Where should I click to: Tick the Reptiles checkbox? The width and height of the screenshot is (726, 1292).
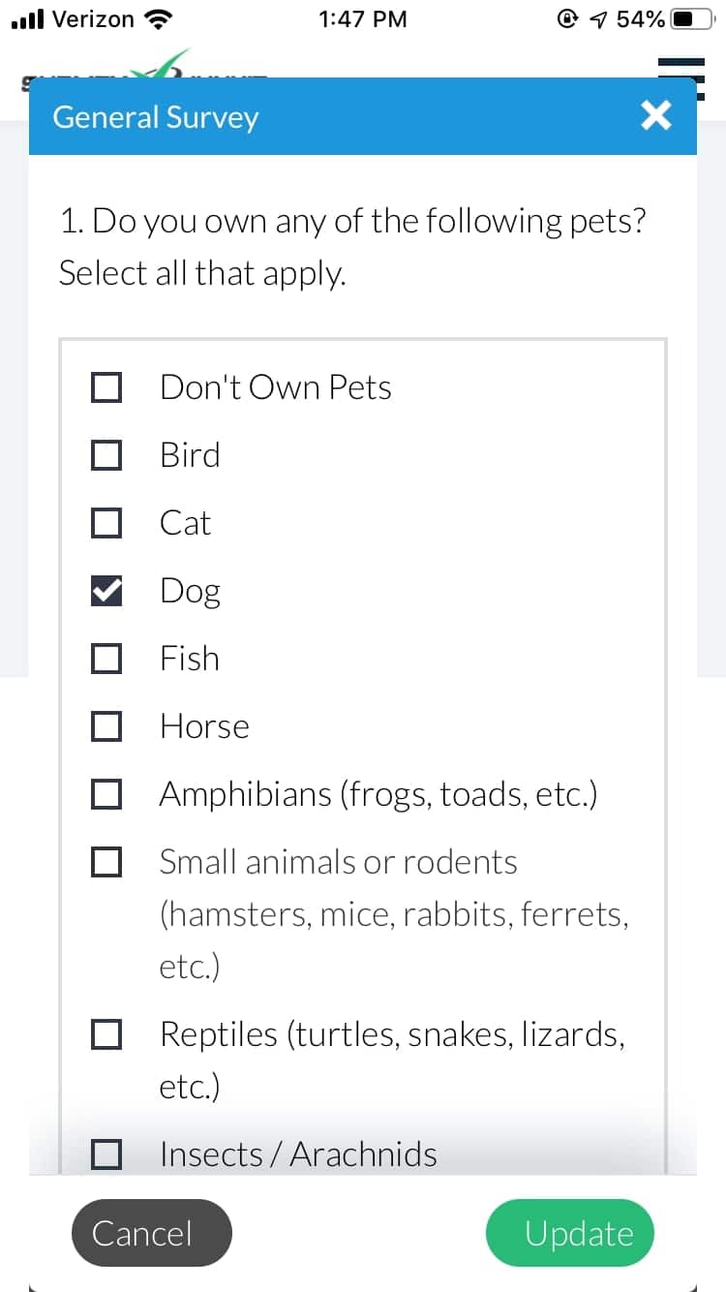[106, 1034]
